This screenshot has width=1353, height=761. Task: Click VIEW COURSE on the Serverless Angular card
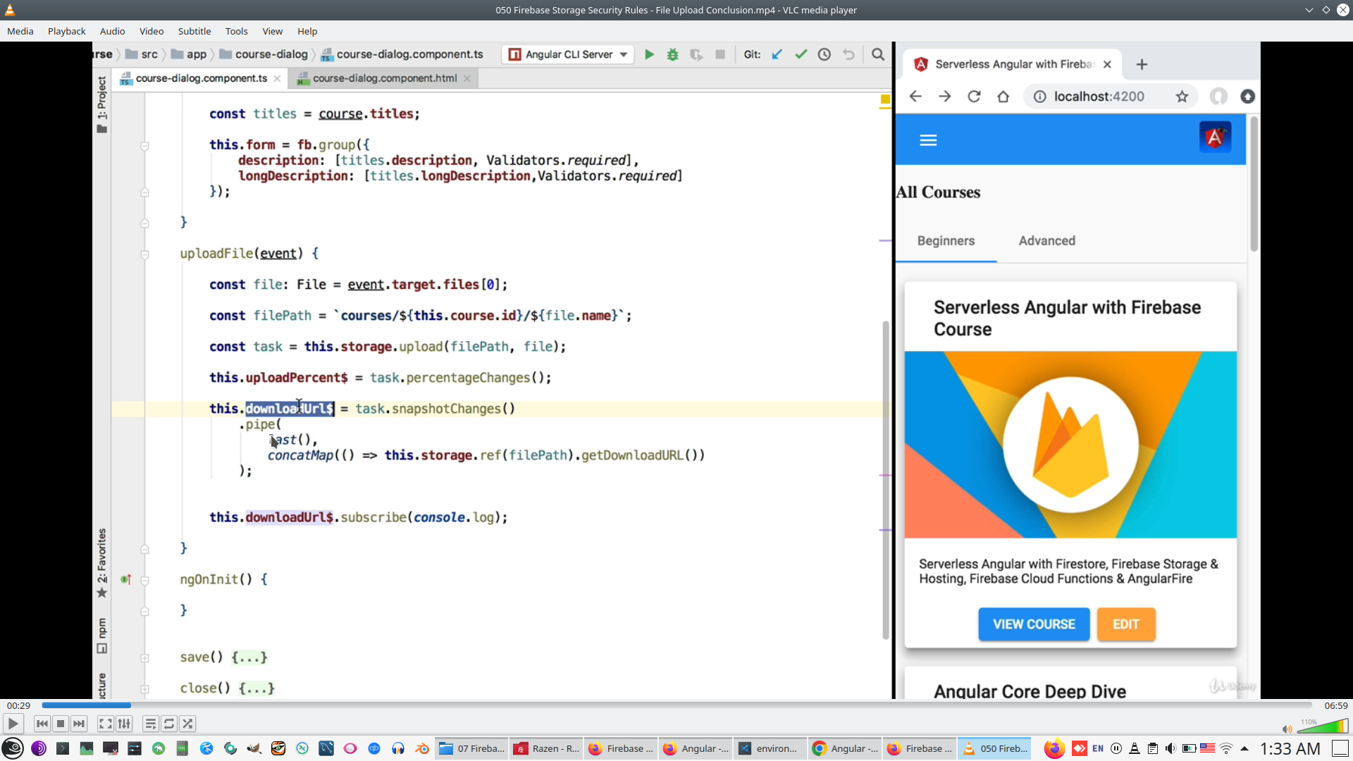coord(1033,624)
